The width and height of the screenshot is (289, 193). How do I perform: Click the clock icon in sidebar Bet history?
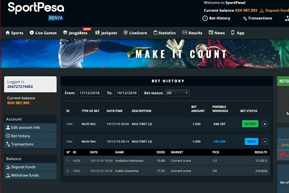(x=8, y=136)
